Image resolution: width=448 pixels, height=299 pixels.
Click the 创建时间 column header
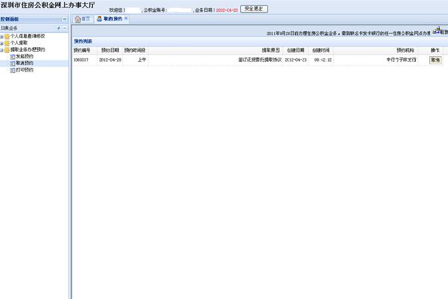point(321,50)
